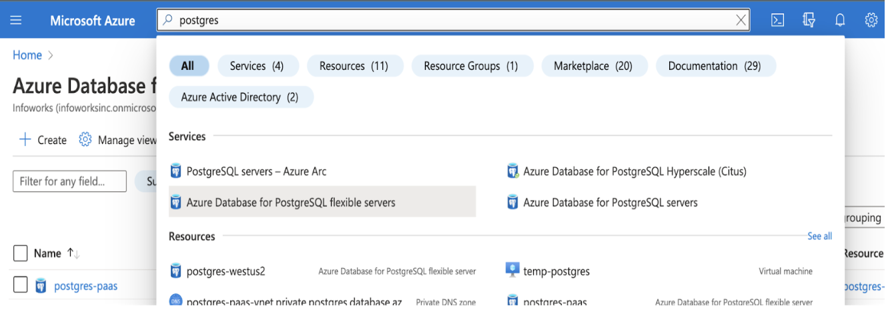This screenshot has height=320, width=886.
Task: Click the postgres-westus2 database icon
Action: pyautogui.click(x=176, y=271)
